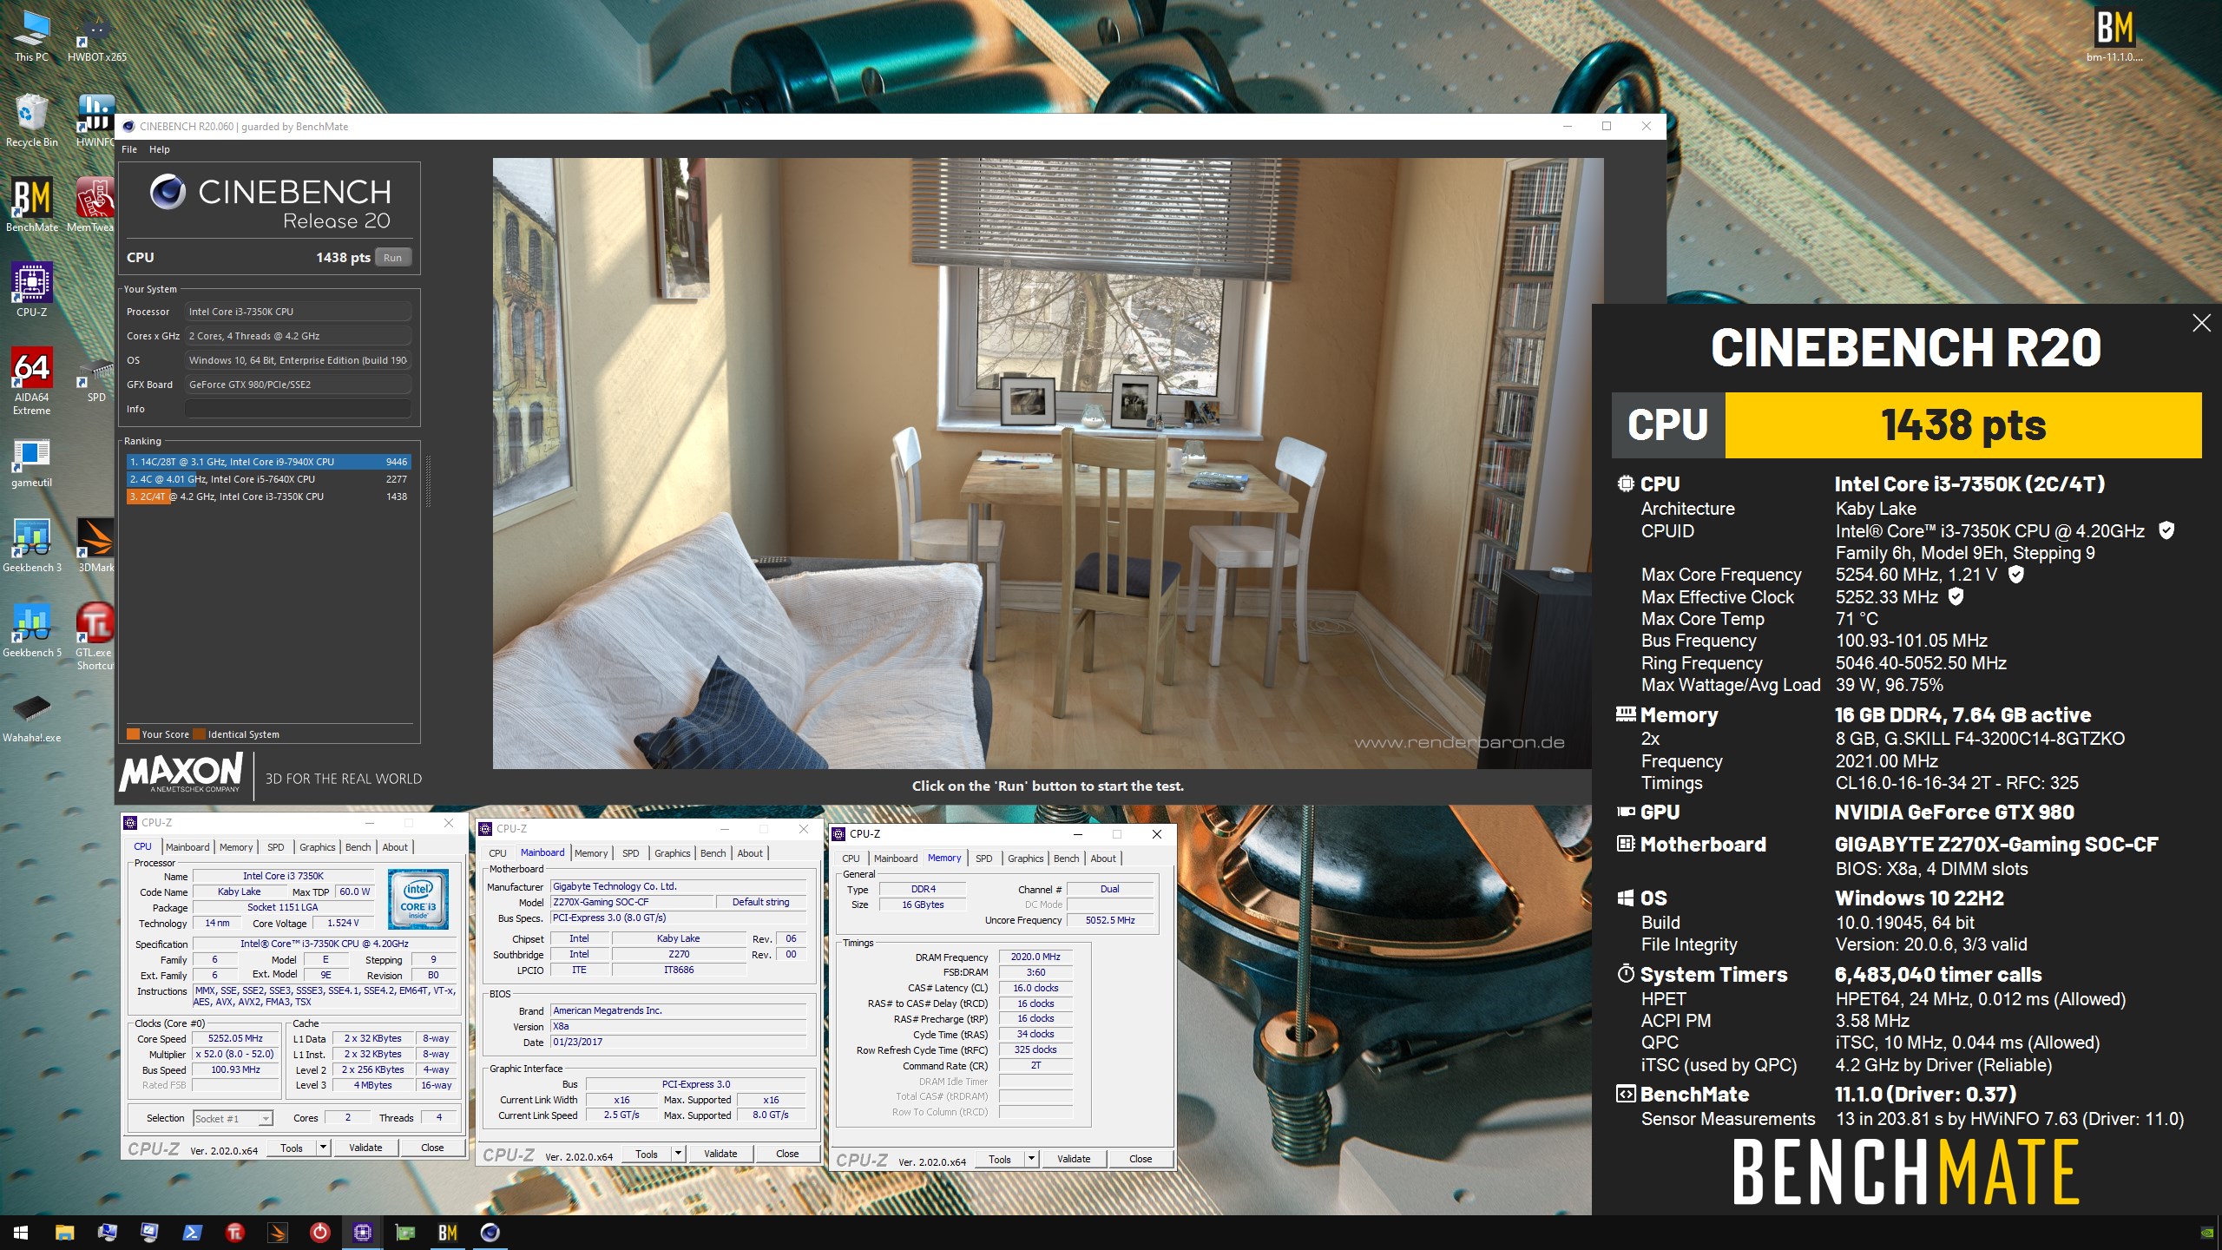Click Validate in right CPU-Z window
This screenshot has height=1250, width=2222.
[1074, 1159]
